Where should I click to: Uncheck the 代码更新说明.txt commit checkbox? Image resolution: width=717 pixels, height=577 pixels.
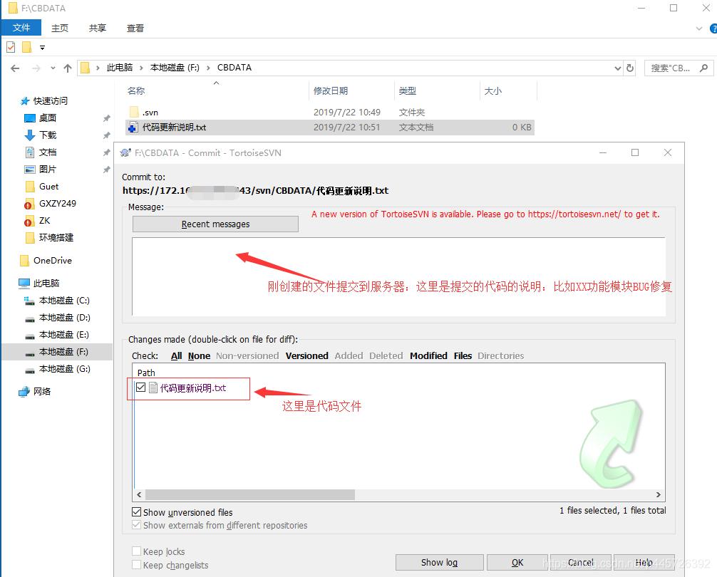pyautogui.click(x=139, y=388)
